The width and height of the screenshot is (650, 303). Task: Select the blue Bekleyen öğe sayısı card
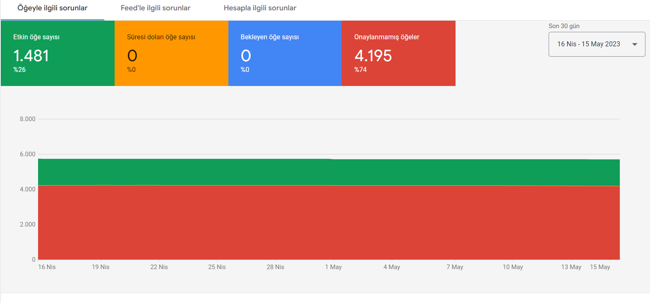pos(285,53)
